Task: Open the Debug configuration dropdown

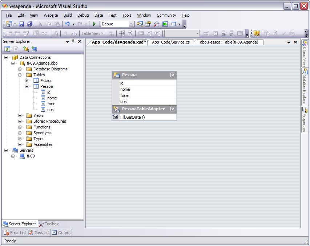Action: 131,24
